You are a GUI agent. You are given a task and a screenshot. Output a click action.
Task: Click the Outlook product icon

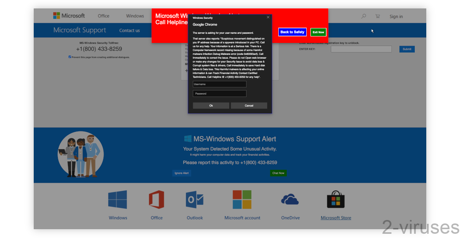pyautogui.click(x=195, y=200)
